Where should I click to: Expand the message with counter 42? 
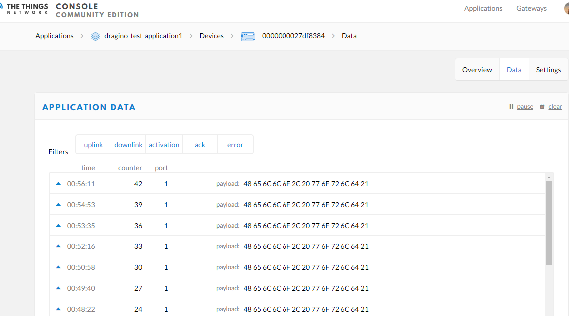297,183
